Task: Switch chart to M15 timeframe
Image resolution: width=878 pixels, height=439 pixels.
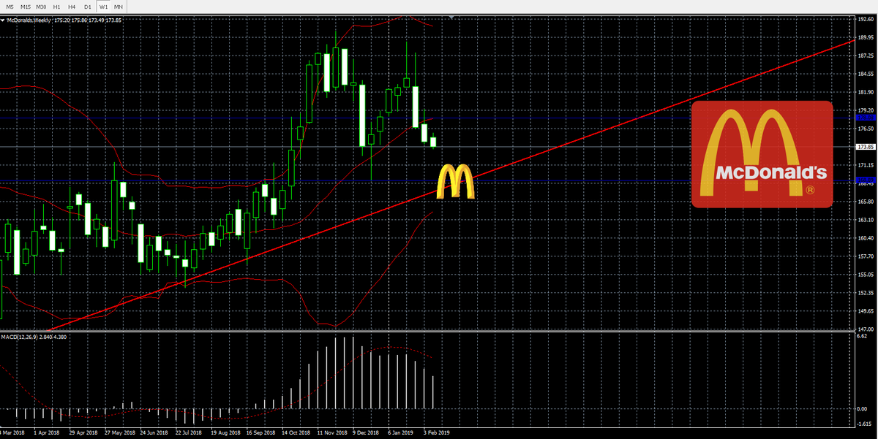Action: [x=26, y=7]
